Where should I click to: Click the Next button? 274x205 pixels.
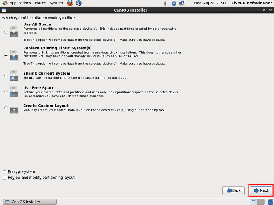(261, 190)
